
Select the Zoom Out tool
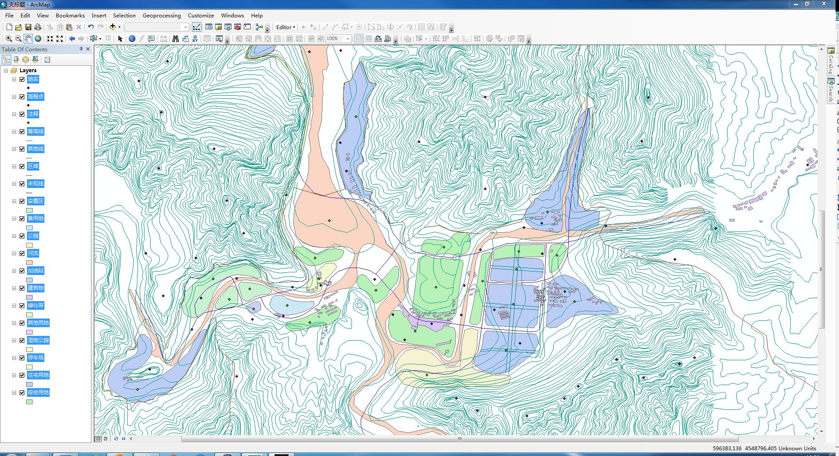pos(18,39)
